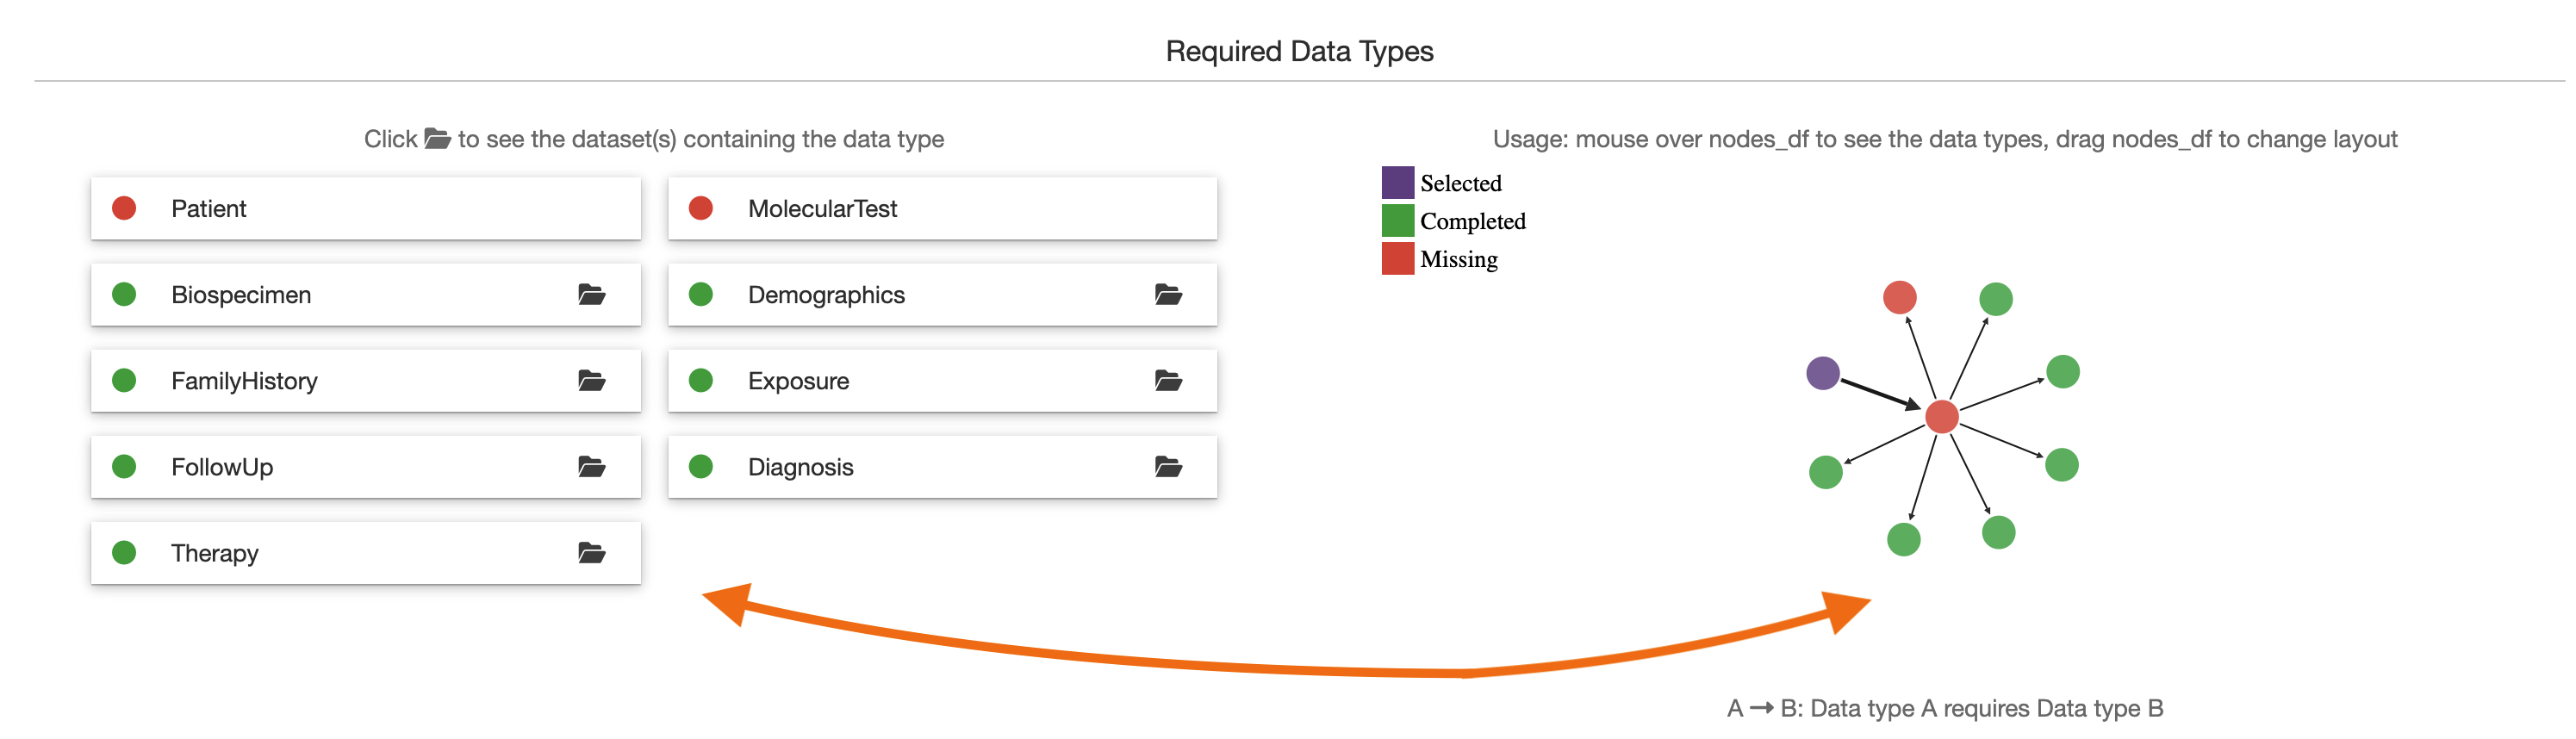2576x739 pixels.
Task: Open the Diagnosis folder icon
Action: pos(1167,466)
